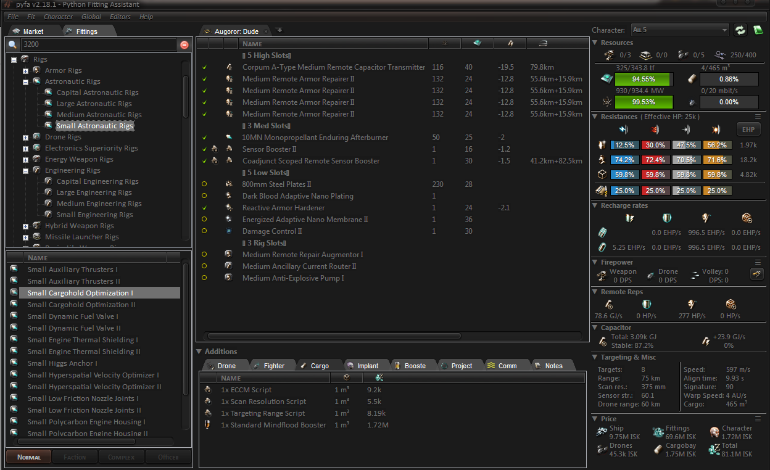Click the powergrid icon next to 99.53% bar
Viewport: 770px width, 470px height.
[608, 101]
